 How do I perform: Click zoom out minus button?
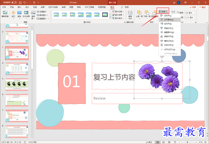(179, 142)
